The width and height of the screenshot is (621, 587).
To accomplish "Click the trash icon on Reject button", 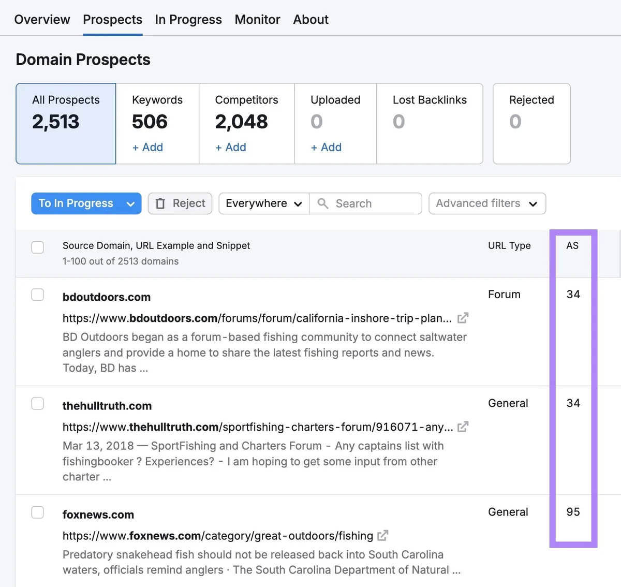I will [x=160, y=203].
